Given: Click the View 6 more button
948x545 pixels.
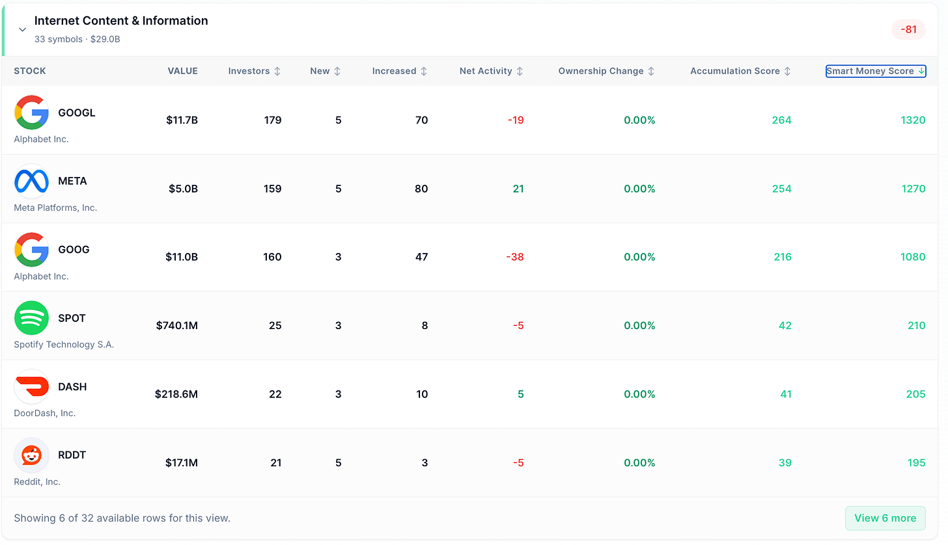Looking at the screenshot, I should [885, 518].
